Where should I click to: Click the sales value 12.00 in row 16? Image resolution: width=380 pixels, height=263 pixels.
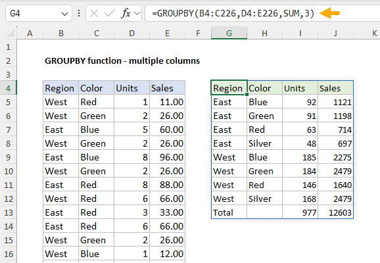(x=167, y=254)
